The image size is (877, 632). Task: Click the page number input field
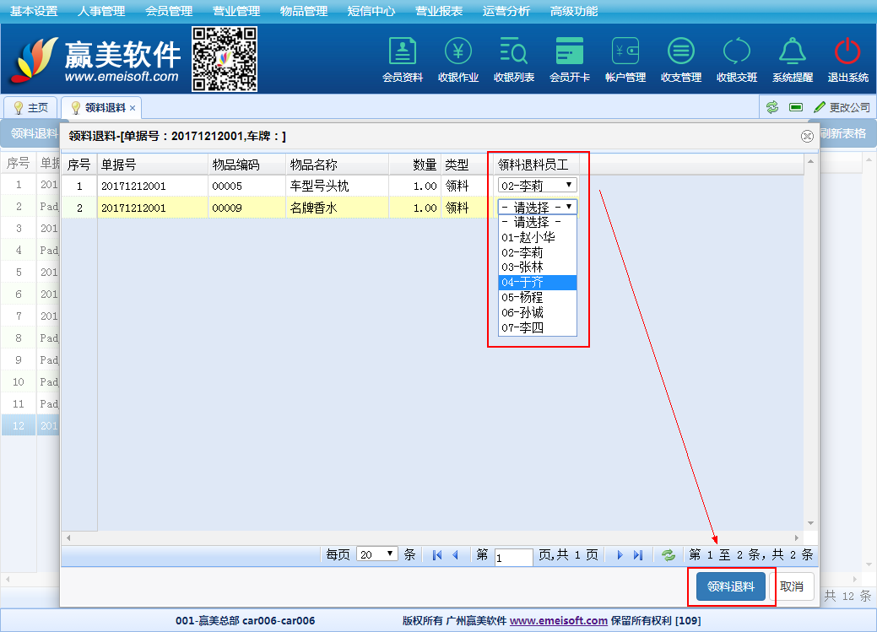coord(513,557)
